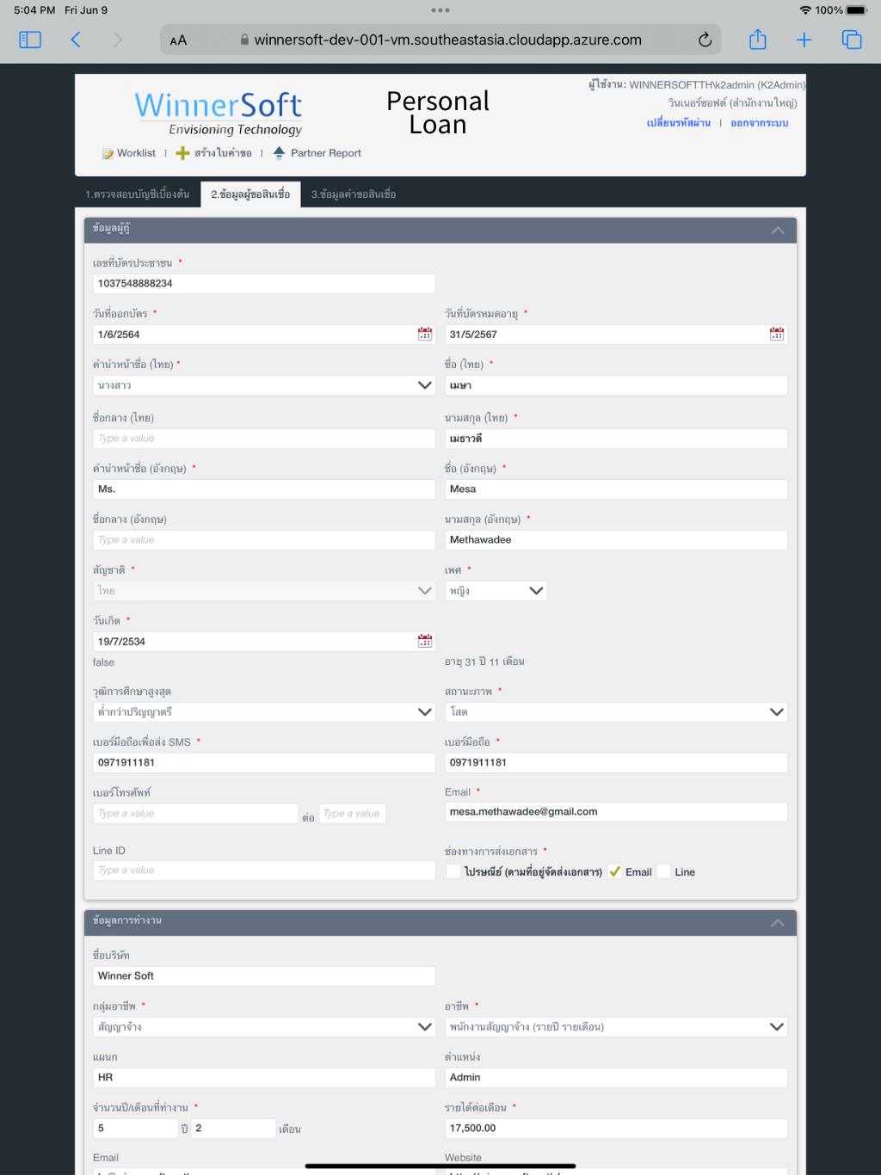Click the วันที่ออกบัตร date field
This screenshot has height=1175, width=881.
(255, 335)
